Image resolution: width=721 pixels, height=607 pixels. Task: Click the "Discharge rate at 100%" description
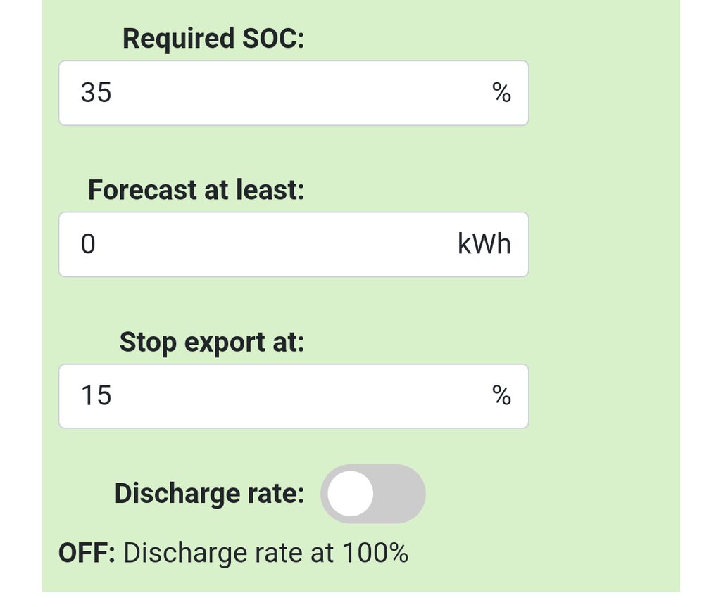click(x=265, y=554)
